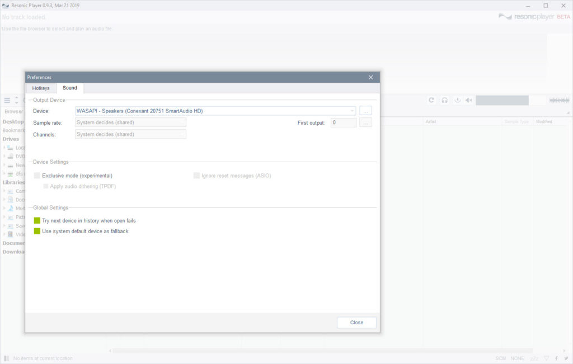Mute audio with the speaker icon

[x=469, y=100]
